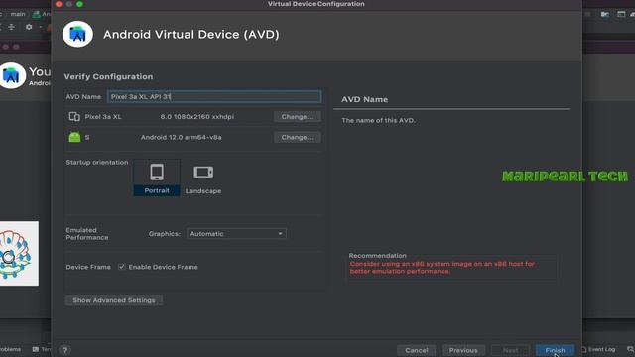Open Event Log in background window
This screenshot has height=357, width=635.
coord(598,349)
